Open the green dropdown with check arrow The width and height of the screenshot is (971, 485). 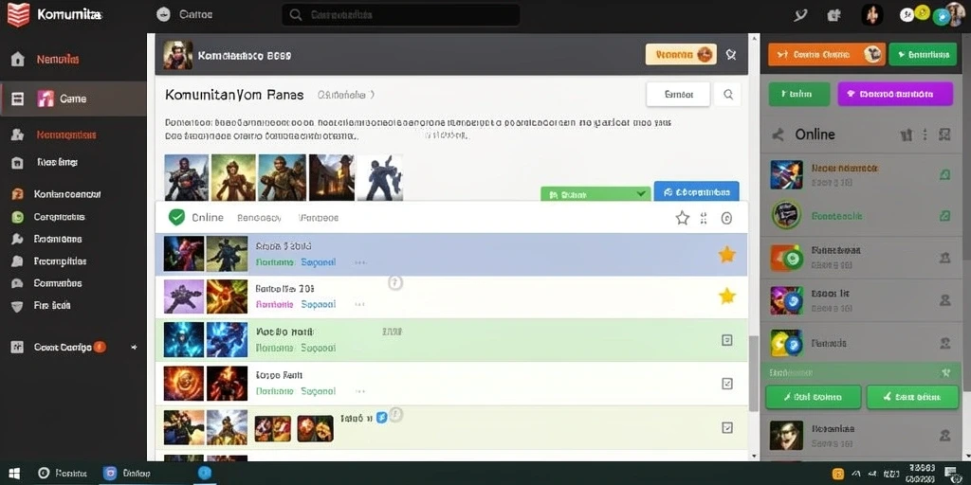[x=595, y=193]
